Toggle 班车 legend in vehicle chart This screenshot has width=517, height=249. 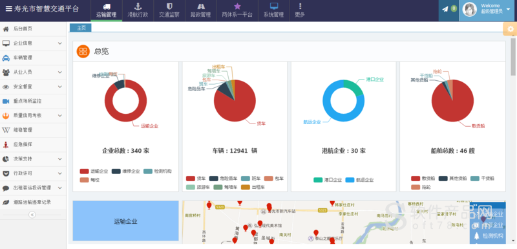251,179
